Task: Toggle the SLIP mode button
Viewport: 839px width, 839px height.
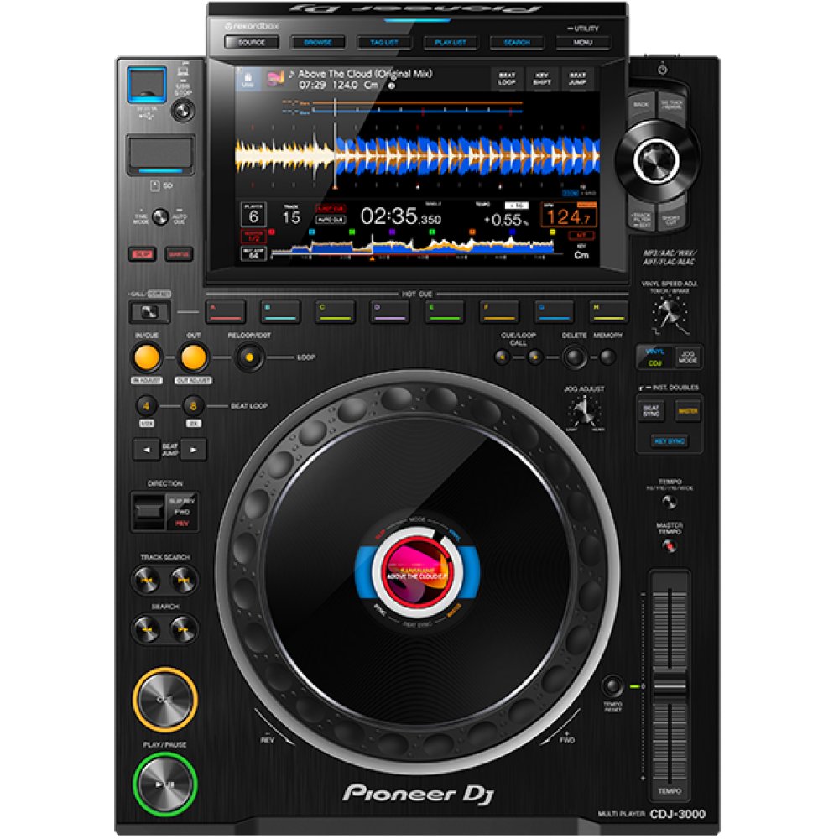Action: click(140, 253)
